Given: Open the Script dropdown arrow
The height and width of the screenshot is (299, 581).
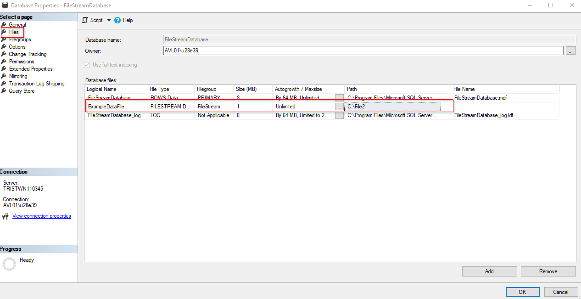Looking at the screenshot, I should tap(108, 20).
